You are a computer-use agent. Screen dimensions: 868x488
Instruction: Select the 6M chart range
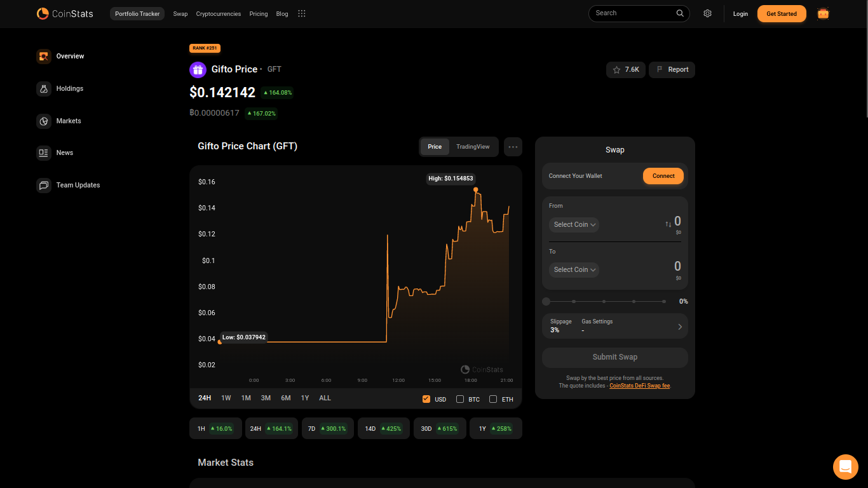[x=286, y=398]
